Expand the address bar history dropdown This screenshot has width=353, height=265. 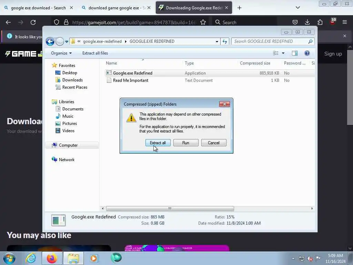[217, 41]
